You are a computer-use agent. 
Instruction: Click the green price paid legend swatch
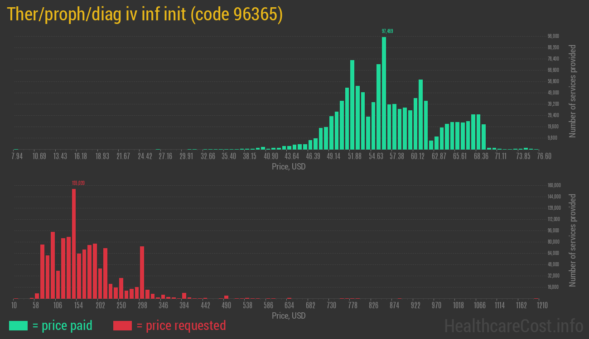pos(18,325)
